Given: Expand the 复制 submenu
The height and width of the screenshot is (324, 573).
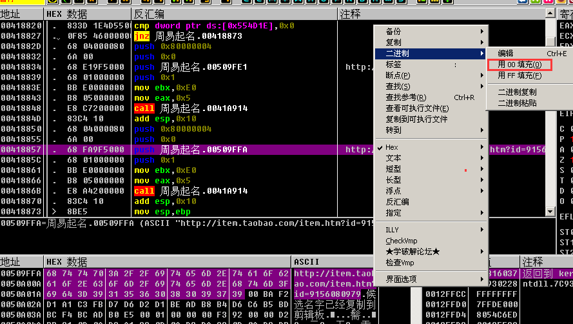Looking at the screenshot, I should 431,43.
